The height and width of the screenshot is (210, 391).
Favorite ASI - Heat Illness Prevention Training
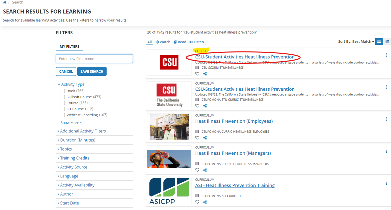pyautogui.click(x=197, y=202)
